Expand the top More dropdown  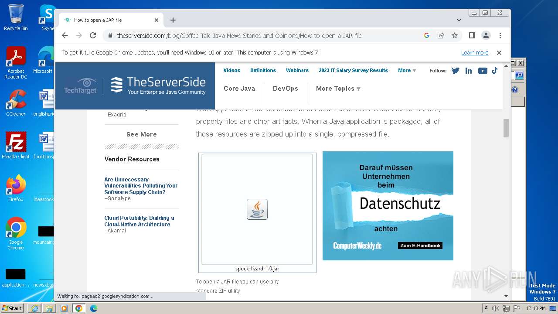pyautogui.click(x=407, y=70)
